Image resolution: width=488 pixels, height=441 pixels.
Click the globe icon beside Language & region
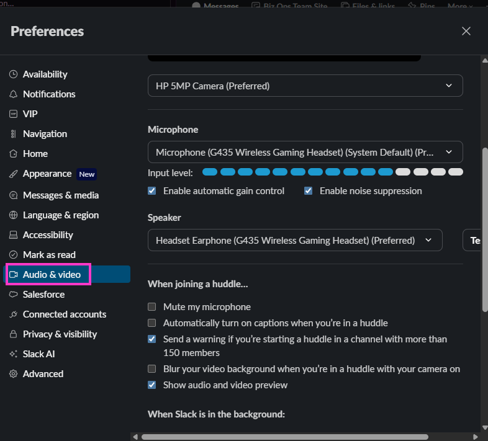tap(14, 215)
